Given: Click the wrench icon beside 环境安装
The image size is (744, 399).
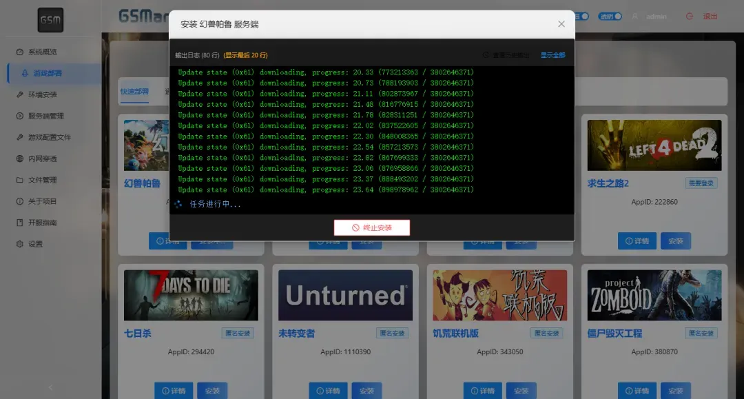Looking at the screenshot, I should click(x=19, y=94).
